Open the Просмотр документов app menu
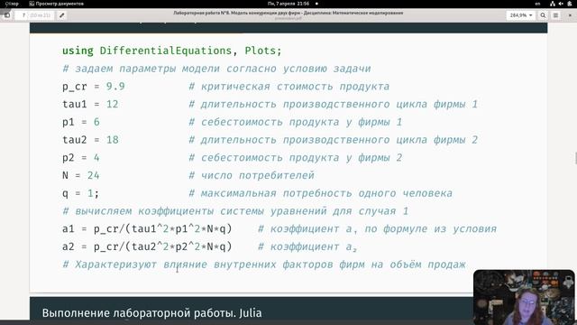This screenshot has width=577, height=325. click(x=56, y=4)
